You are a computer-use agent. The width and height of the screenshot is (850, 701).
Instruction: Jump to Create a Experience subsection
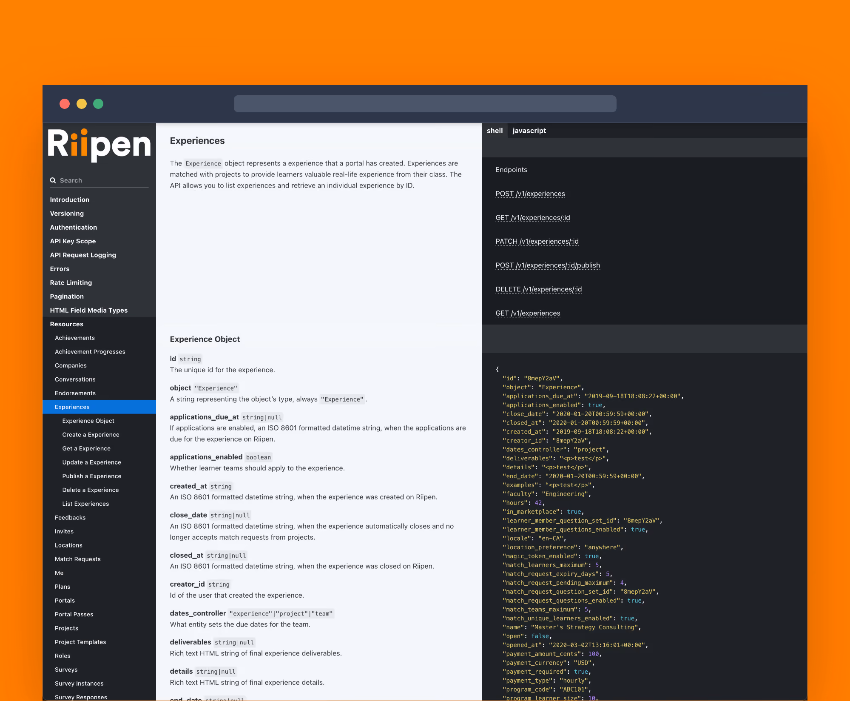(x=91, y=435)
